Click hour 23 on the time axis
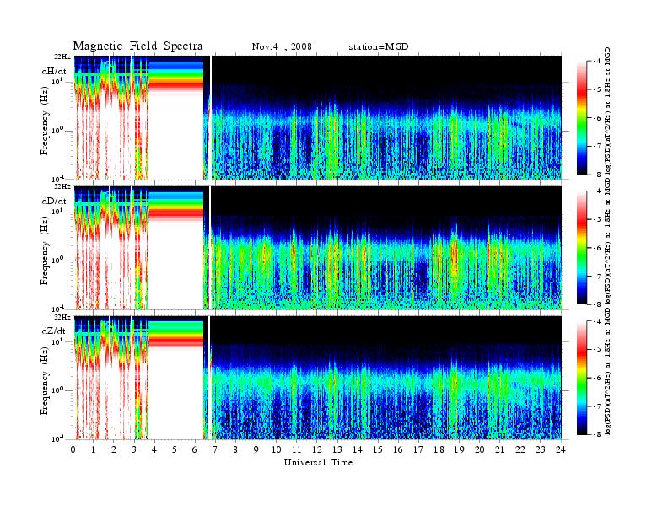668x516 pixels. [x=541, y=449]
